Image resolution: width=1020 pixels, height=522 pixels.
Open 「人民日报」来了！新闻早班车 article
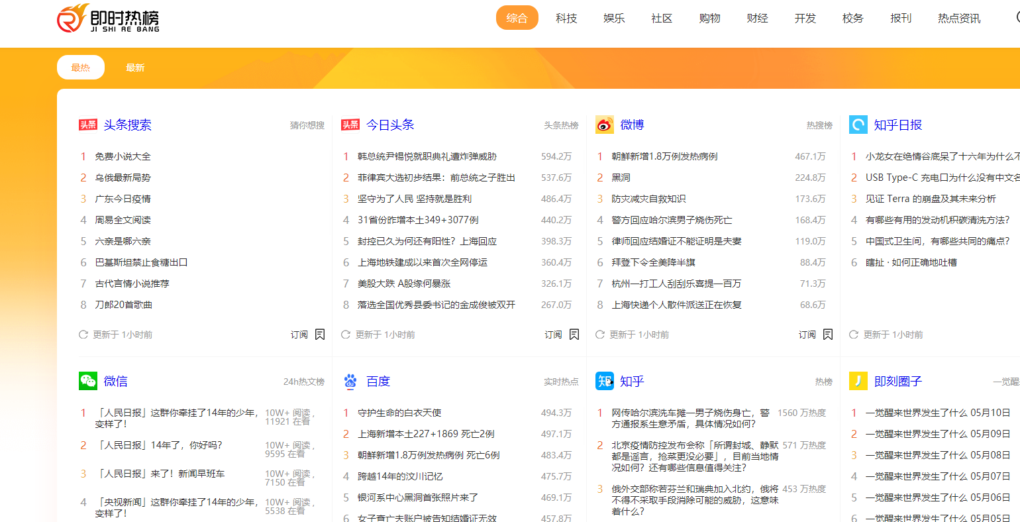(160, 474)
